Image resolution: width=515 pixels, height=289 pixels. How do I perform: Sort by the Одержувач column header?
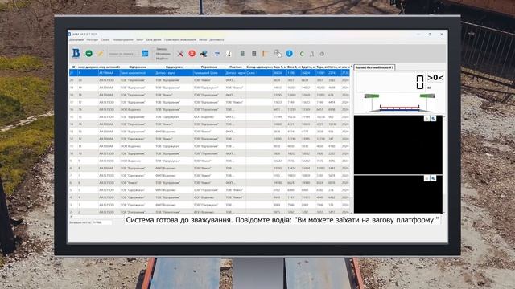click(x=174, y=67)
